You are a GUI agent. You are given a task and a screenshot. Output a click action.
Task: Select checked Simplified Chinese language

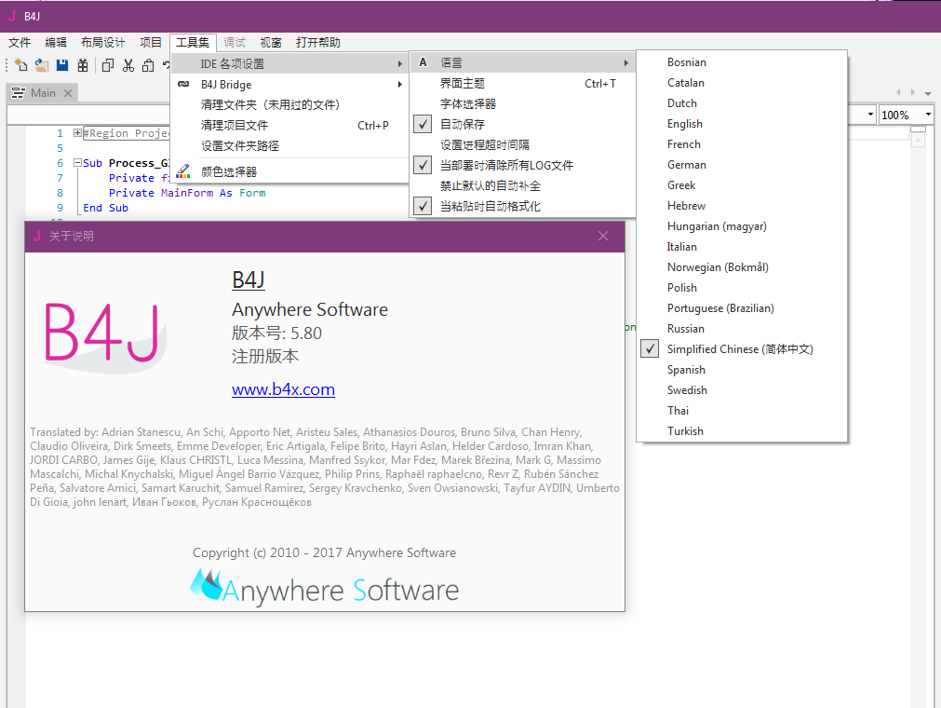click(742, 349)
